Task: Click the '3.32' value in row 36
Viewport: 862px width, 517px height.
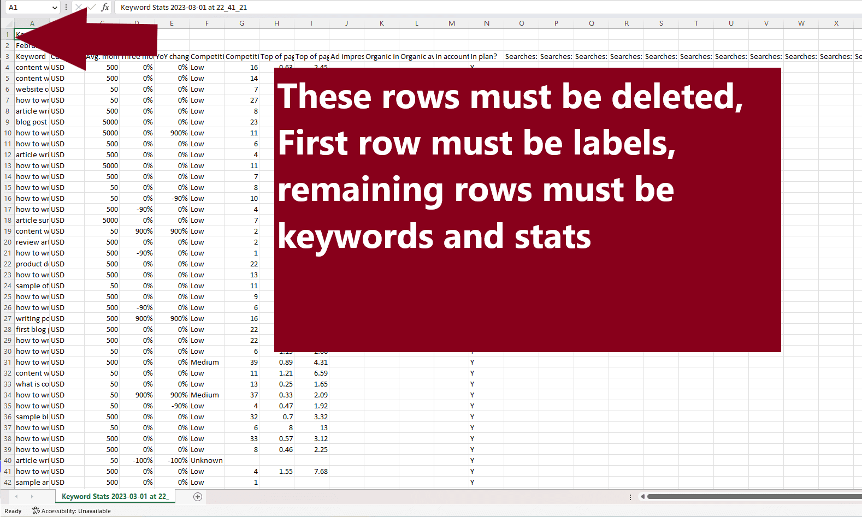Action: 311,417
